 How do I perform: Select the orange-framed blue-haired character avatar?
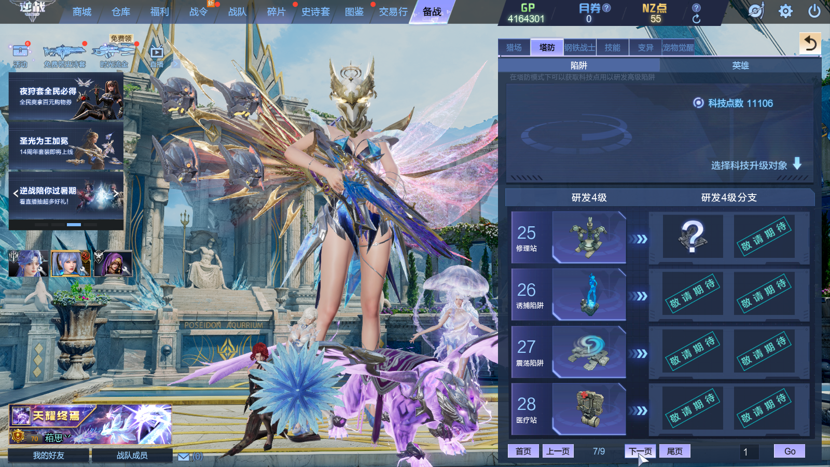[71, 264]
